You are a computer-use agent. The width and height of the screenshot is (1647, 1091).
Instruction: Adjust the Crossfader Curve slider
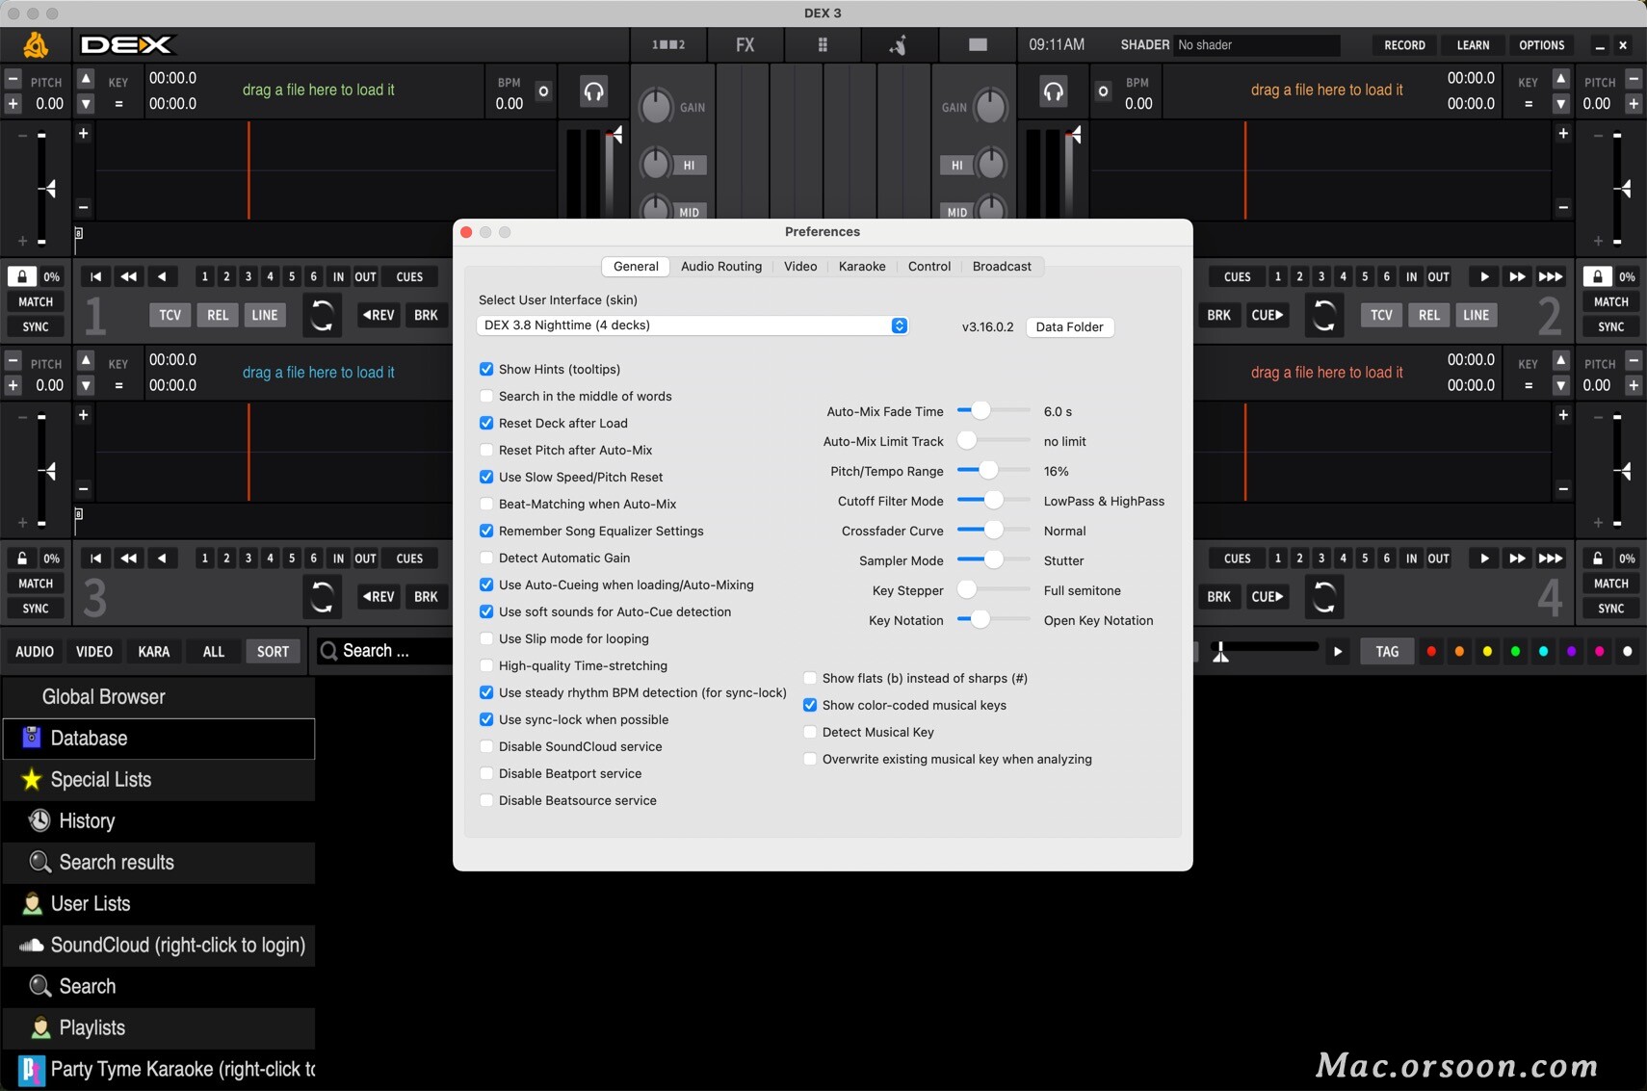(x=993, y=531)
